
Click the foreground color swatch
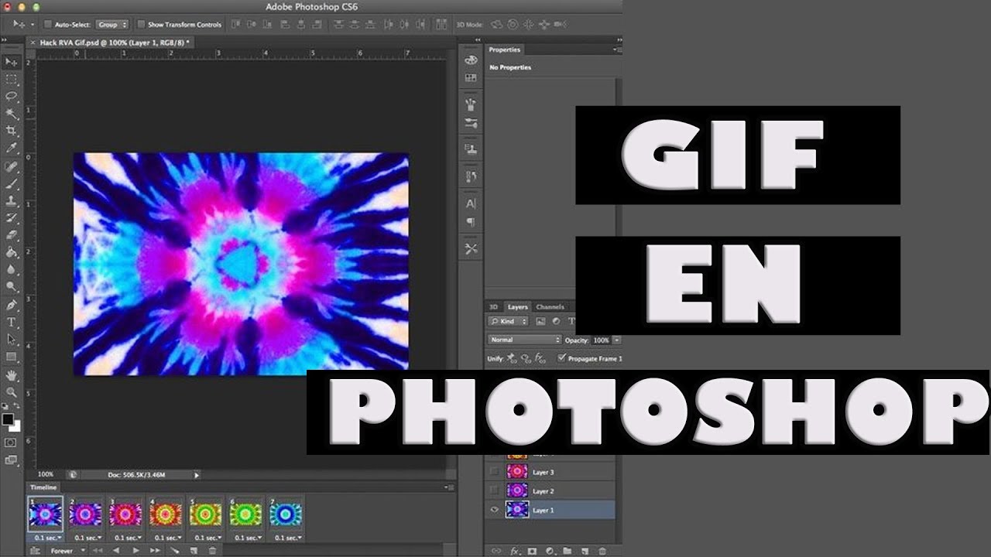tap(8, 419)
